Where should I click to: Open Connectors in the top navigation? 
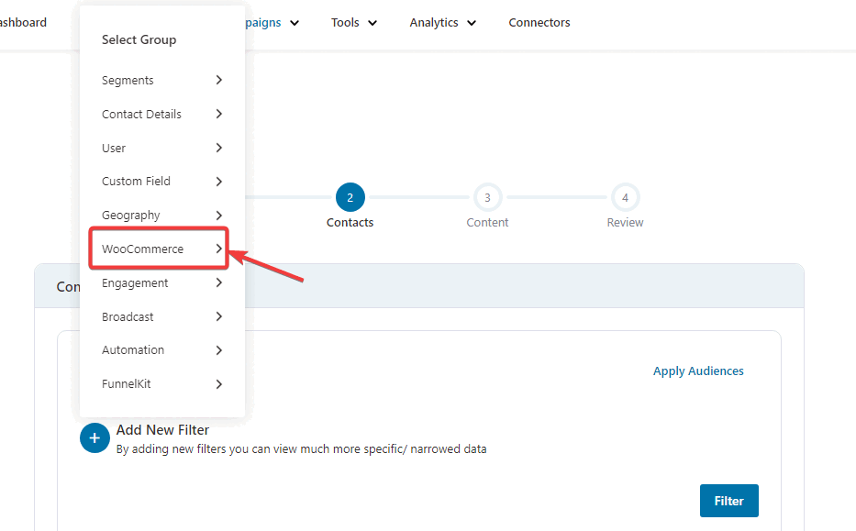(539, 23)
